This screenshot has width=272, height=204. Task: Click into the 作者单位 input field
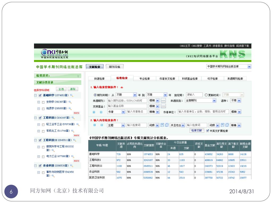(x=203, y=112)
